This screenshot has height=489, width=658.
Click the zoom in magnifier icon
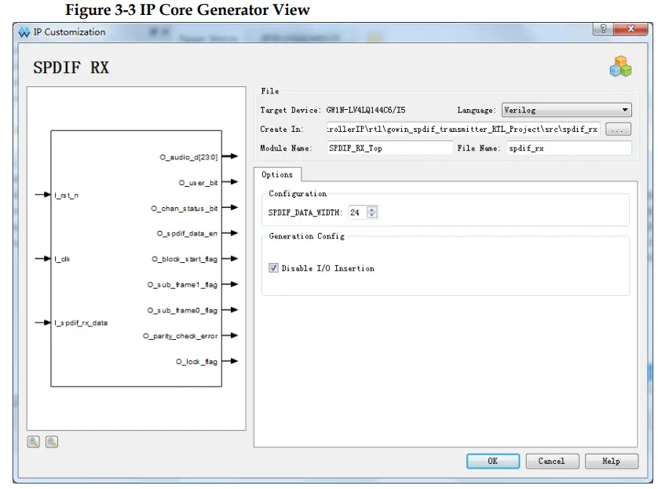point(34,442)
